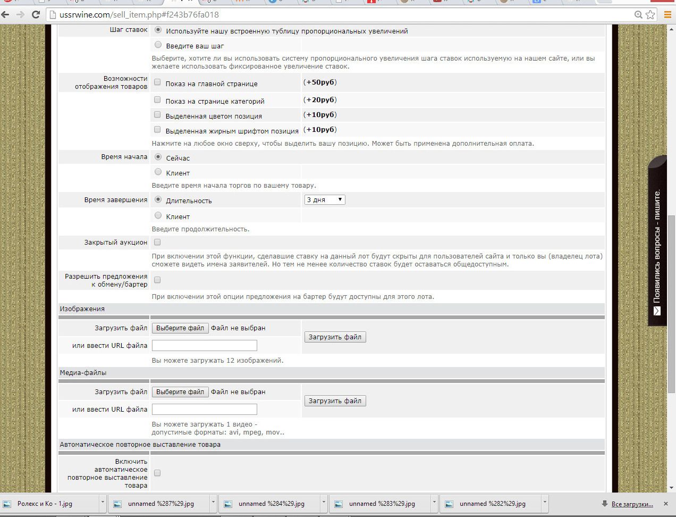Close the downloads bar with X
The height and width of the screenshot is (517, 676).
click(x=665, y=504)
